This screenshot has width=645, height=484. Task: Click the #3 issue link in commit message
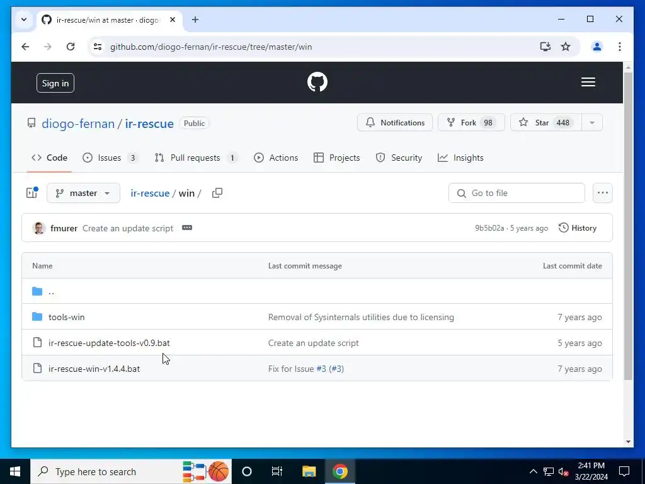click(321, 369)
